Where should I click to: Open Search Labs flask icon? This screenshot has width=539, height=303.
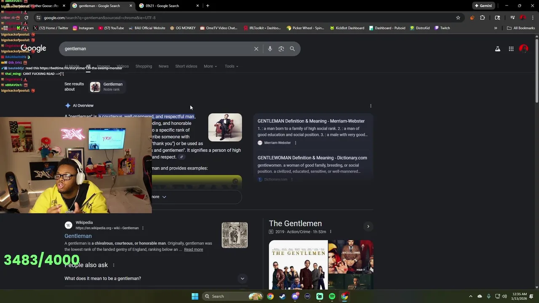point(498,49)
